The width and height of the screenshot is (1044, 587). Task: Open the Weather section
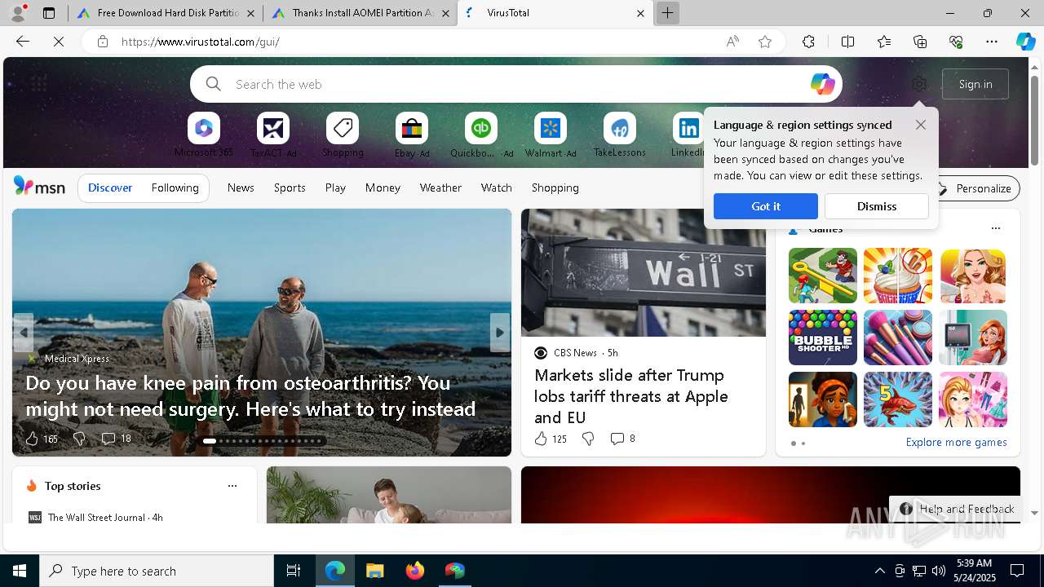pos(440,188)
